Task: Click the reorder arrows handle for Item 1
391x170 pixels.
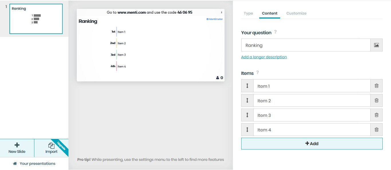Action: pyautogui.click(x=247, y=86)
